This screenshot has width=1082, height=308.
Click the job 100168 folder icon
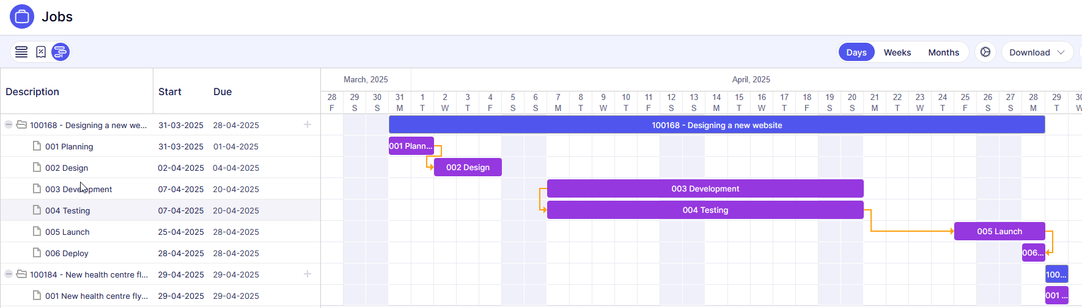click(x=21, y=124)
